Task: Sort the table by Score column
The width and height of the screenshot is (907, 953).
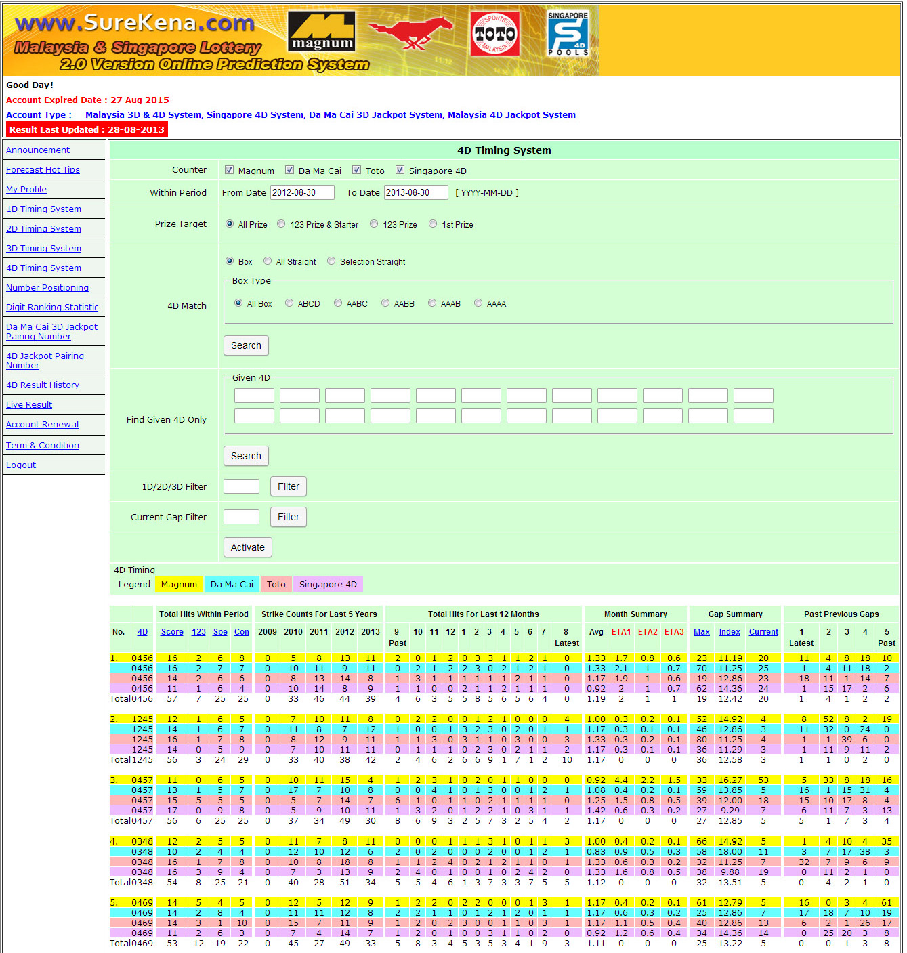Action: point(172,632)
